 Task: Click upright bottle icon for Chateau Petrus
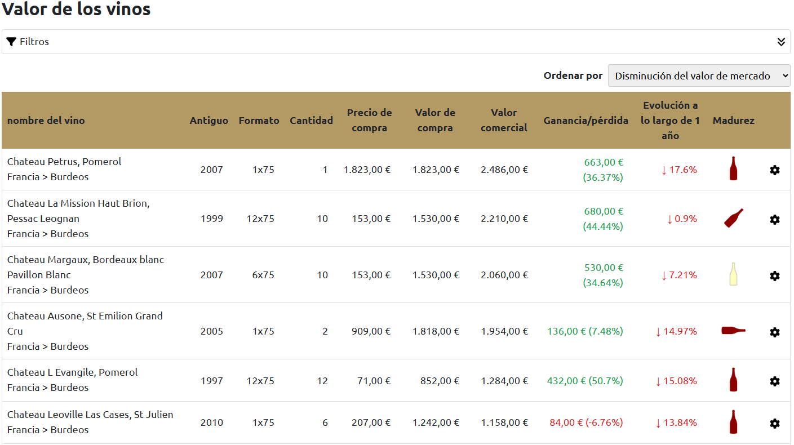point(733,168)
